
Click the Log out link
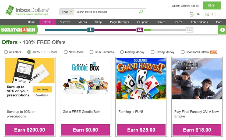click(x=195, y=6)
